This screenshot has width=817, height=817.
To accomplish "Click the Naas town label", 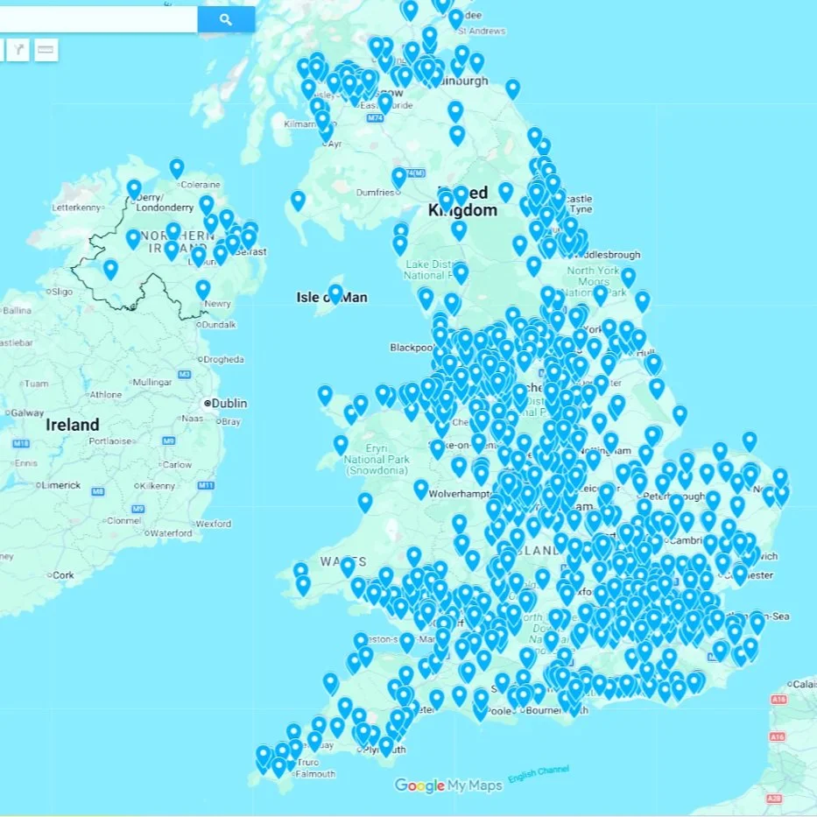I will (x=193, y=418).
